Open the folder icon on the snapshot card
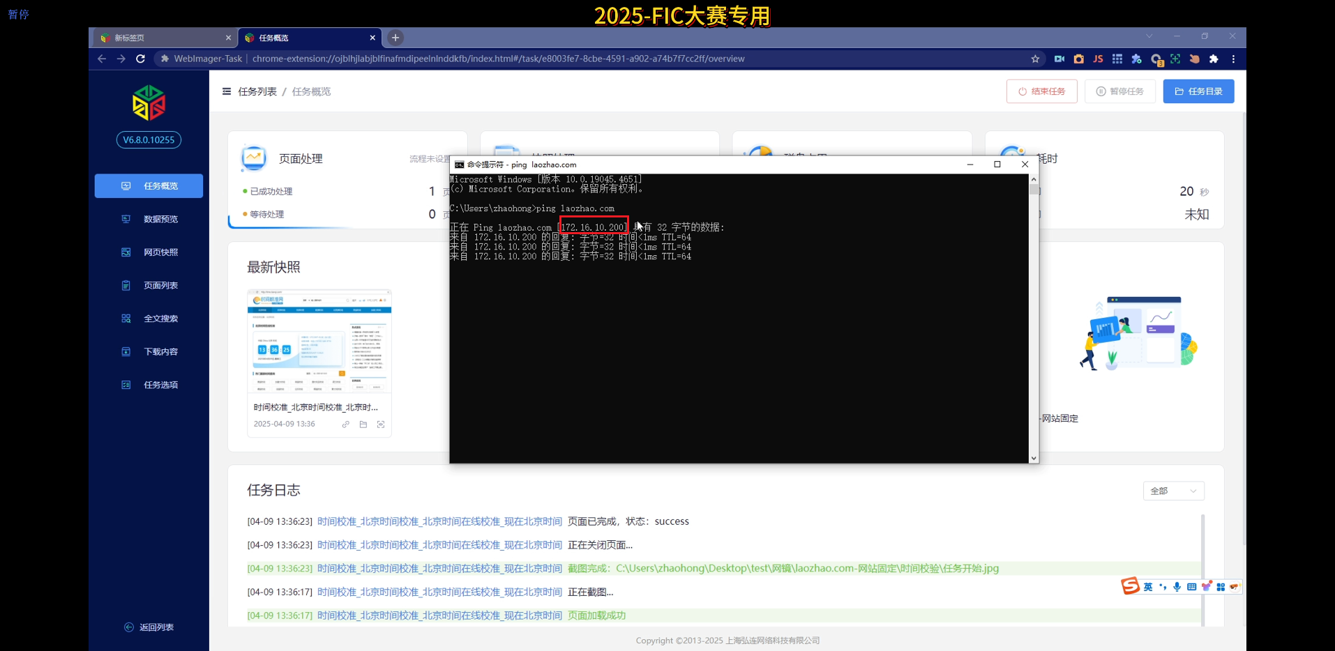This screenshot has width=1335, height=651. (363, 424)
